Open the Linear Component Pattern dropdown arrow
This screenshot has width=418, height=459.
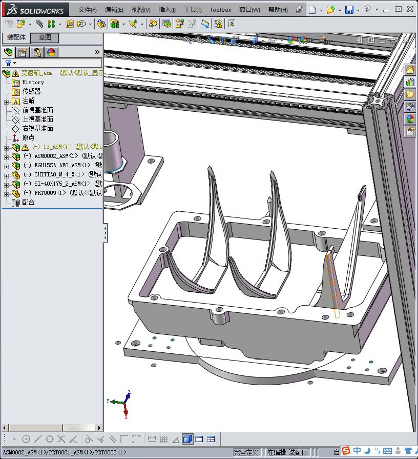tap(60, 24)
